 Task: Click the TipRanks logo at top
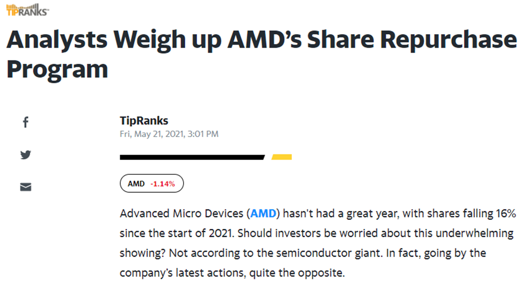28,10
